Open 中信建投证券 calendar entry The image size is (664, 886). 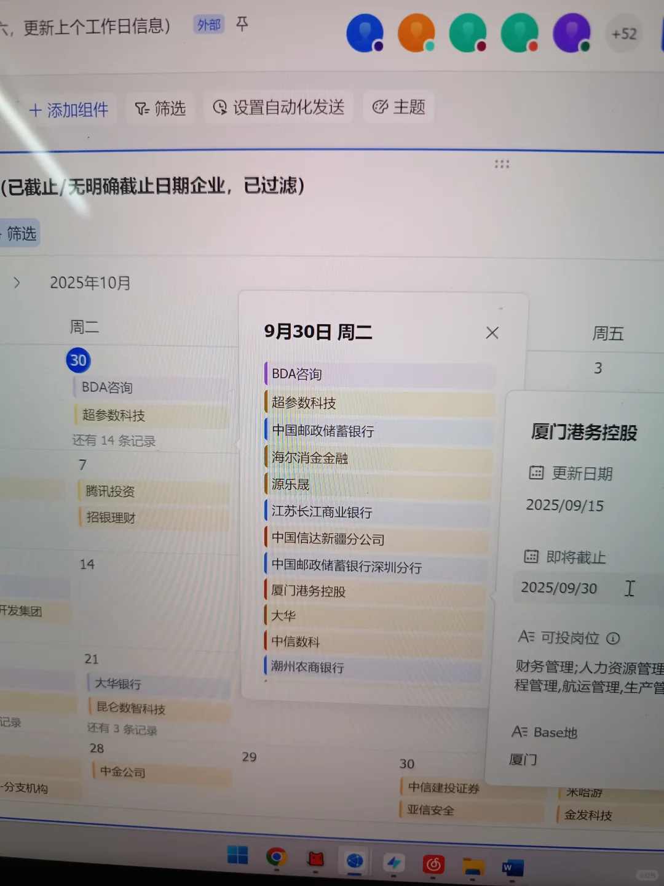(472, 788)
